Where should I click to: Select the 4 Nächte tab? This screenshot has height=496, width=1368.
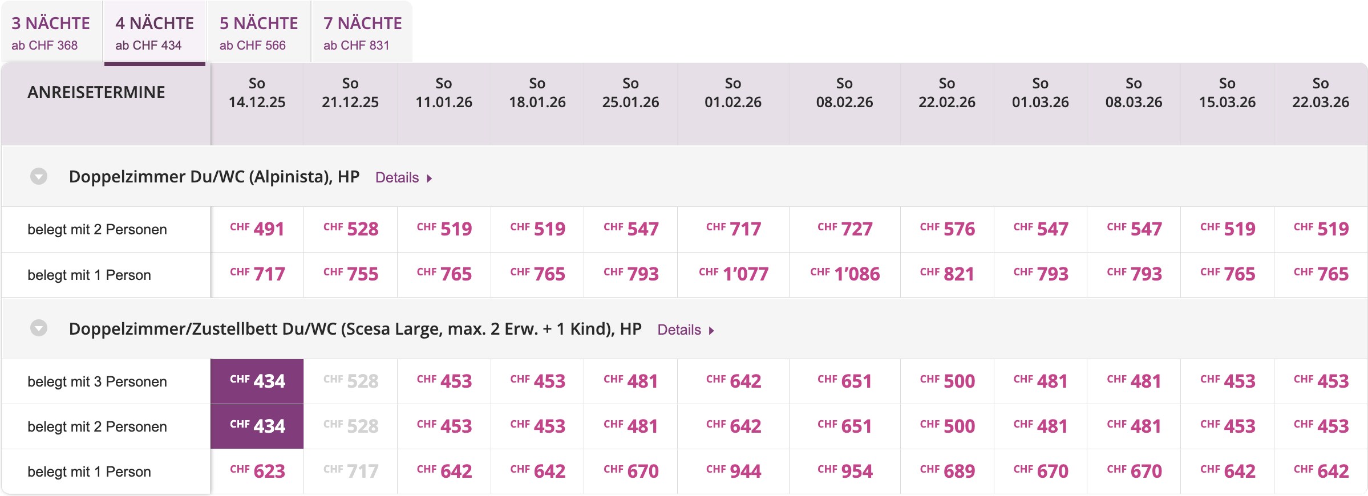(155, 32)
